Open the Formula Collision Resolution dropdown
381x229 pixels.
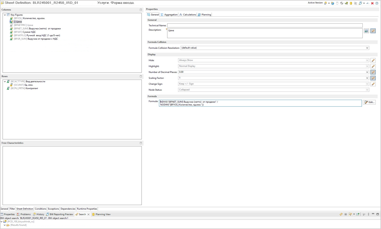(x=367, y=48)
